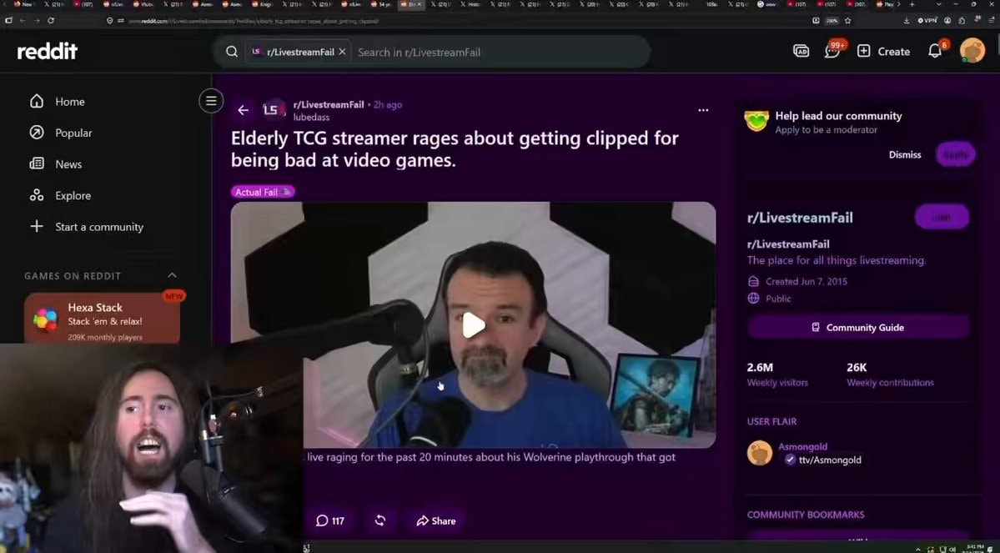Viewport: 1000px width, 553px height.
Task: Bookmark the page with the star icon
Action: pyautogui.click(x=847, y=20)
